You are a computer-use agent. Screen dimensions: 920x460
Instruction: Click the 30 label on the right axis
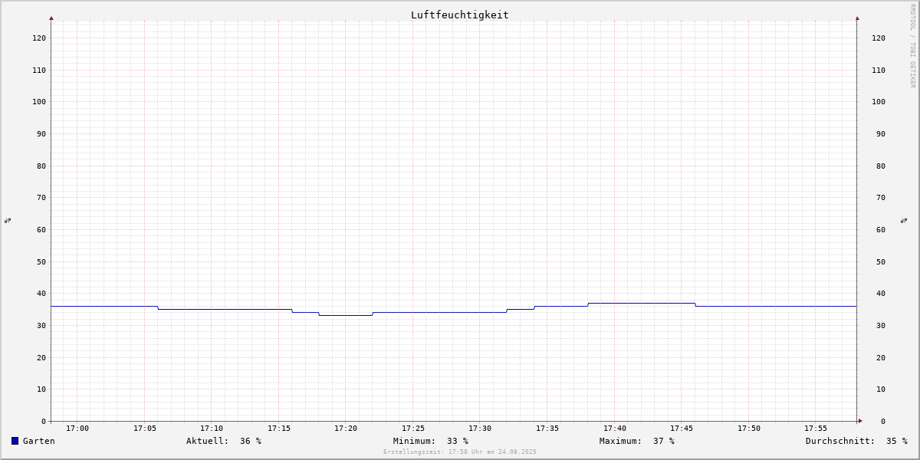(881, 325)
